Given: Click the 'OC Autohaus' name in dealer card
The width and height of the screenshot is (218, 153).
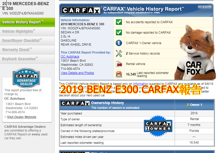Looking at the screenshot, I should (x=15, y=98).
